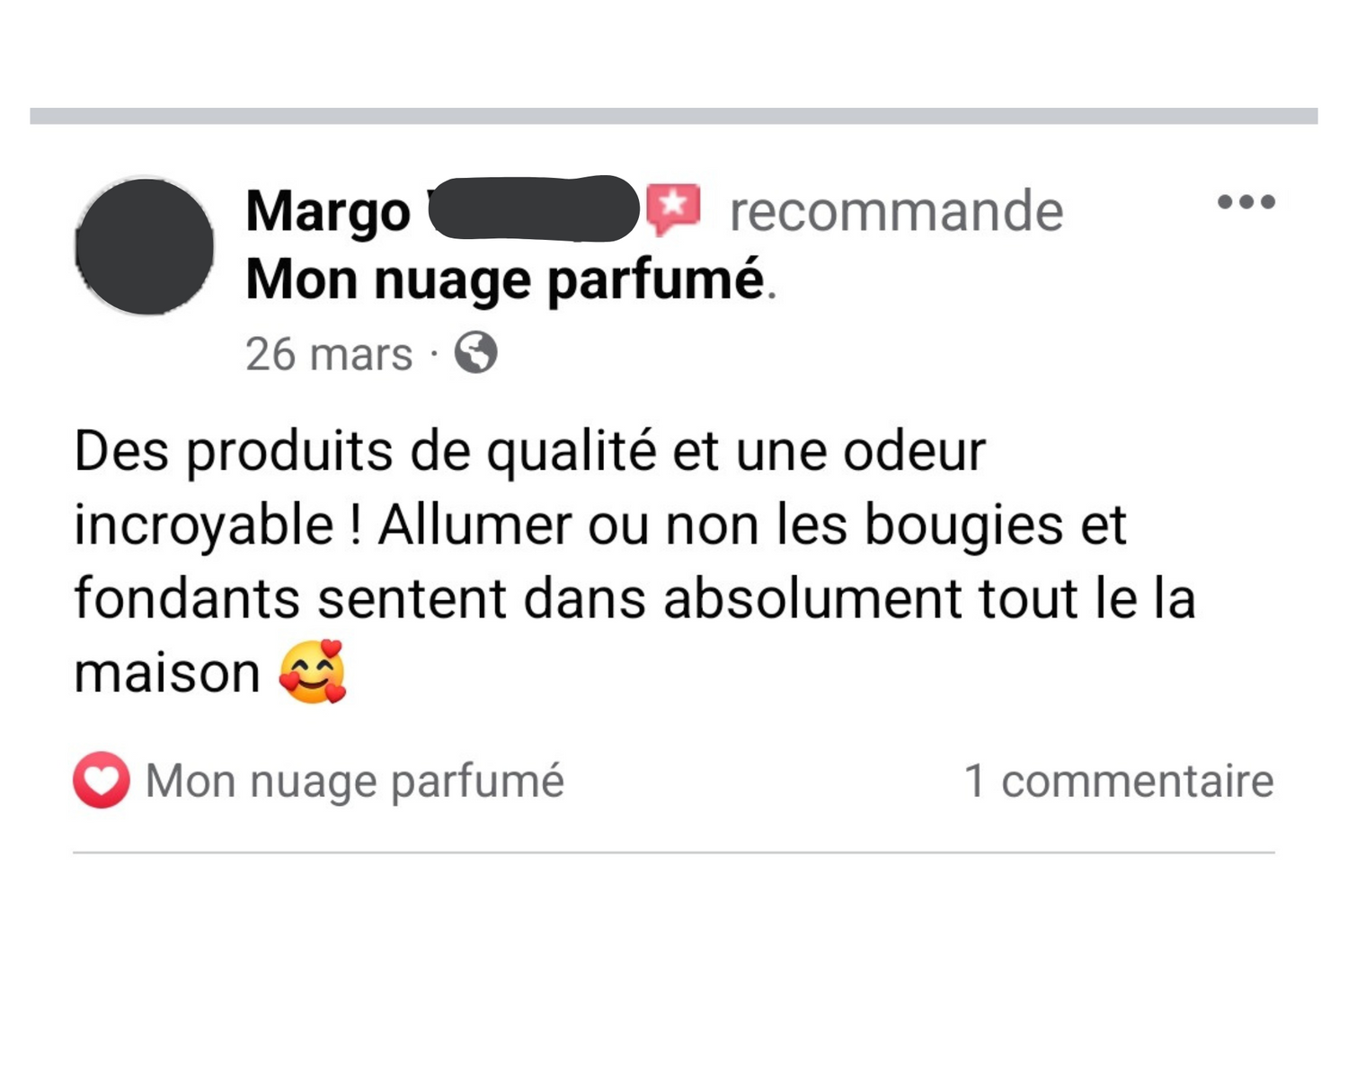
Task: Click the word incroyable in the review
Action: pos(204,526)
